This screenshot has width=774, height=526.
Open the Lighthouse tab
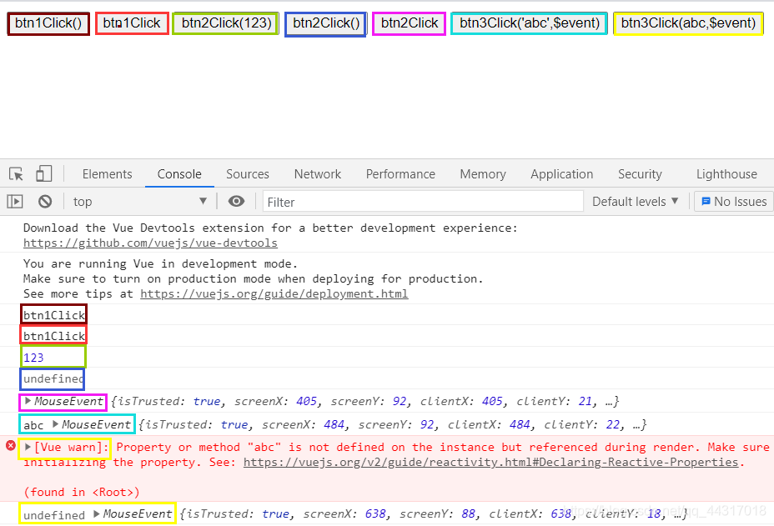(726, 174)
